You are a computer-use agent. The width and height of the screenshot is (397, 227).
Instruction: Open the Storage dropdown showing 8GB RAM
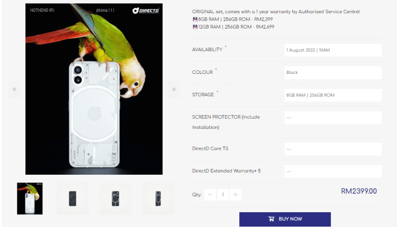pyautogui.click(x=333, y=95)
